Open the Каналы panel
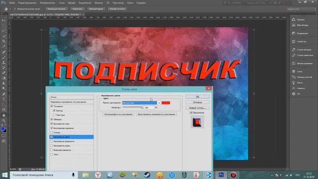The width and height of the screenshot is (318, 179). (301, 20)
